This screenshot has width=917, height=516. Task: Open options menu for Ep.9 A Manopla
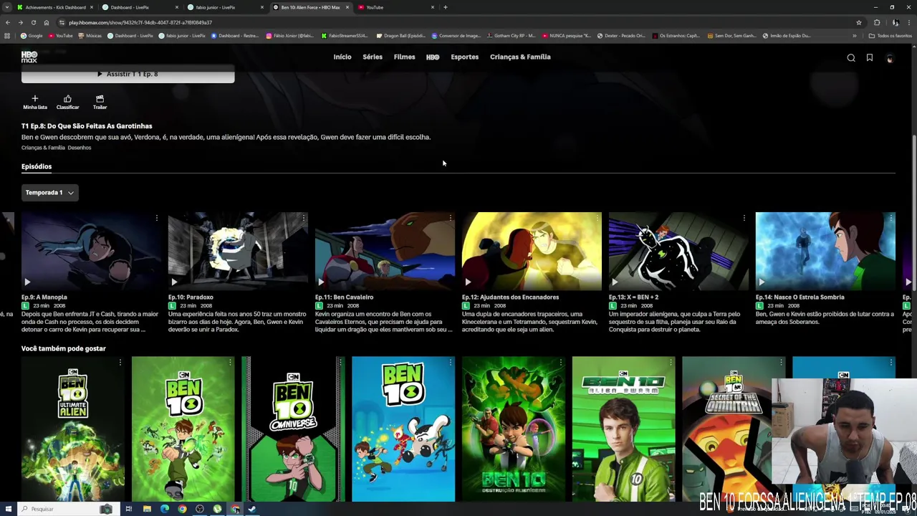coord(156,217)
